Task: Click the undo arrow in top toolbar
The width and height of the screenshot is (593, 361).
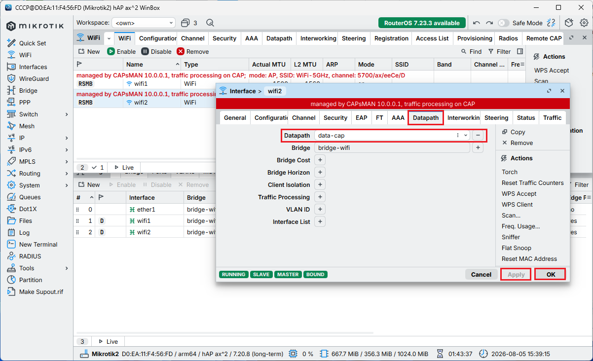Action: [x=476, y=23]
